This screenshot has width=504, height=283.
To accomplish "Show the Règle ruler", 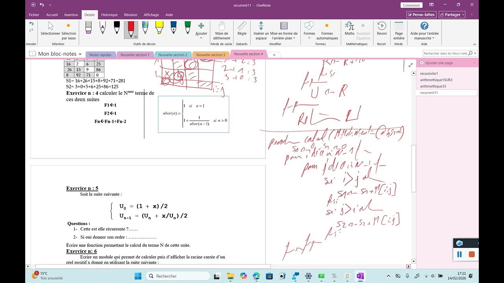I will click(242, 29).
